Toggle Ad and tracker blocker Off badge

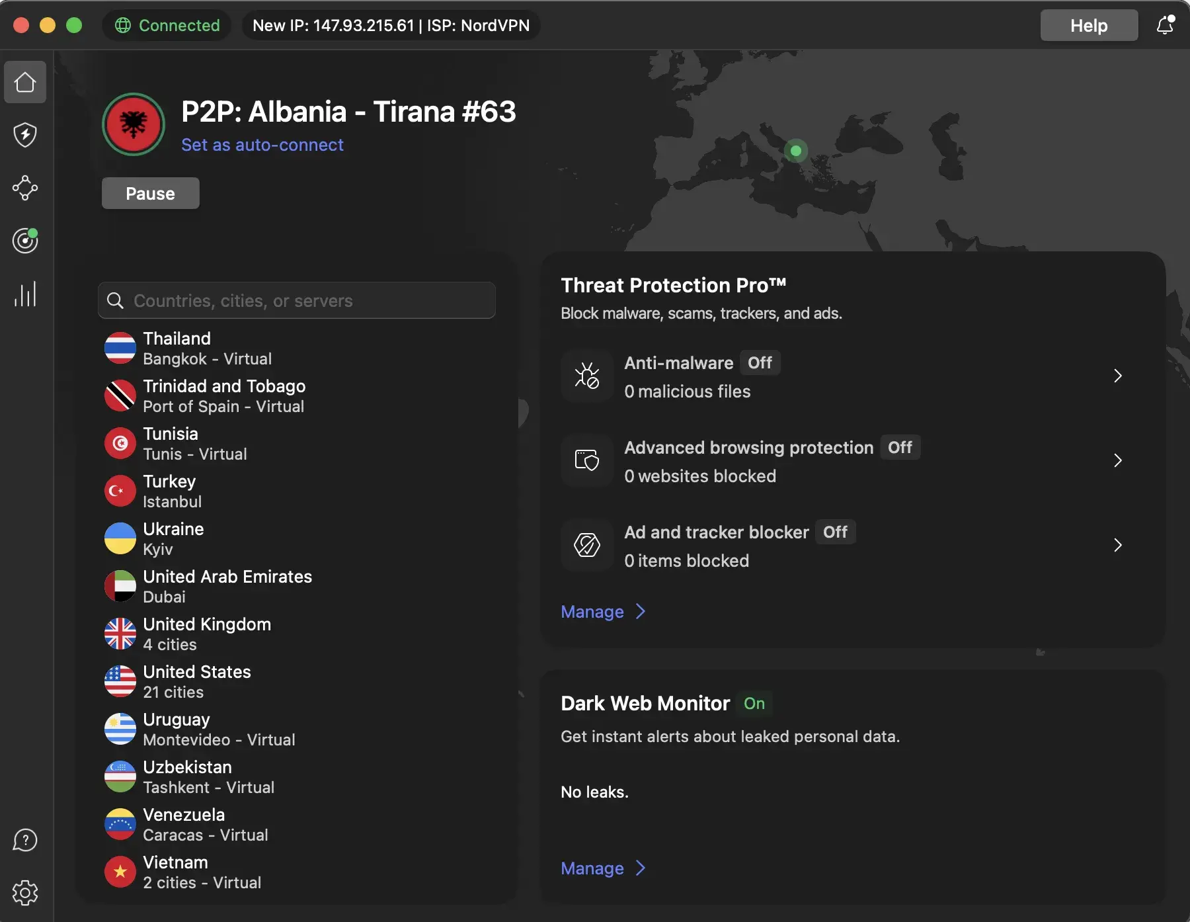click(x=835, y=532)
